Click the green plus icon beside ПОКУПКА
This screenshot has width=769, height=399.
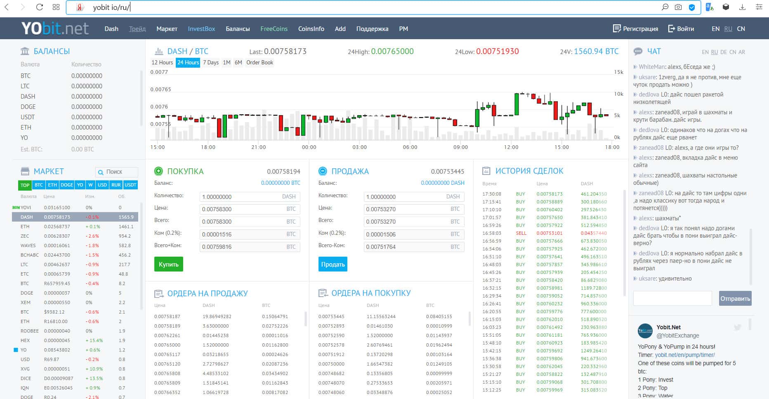158,171
